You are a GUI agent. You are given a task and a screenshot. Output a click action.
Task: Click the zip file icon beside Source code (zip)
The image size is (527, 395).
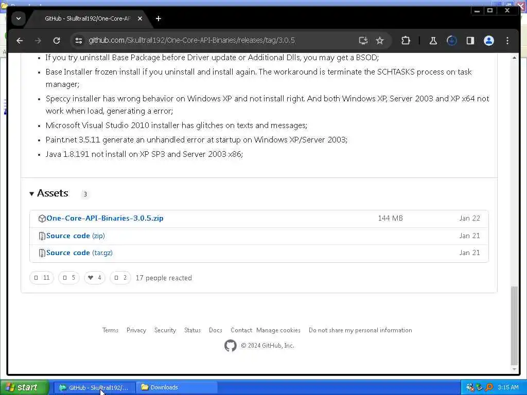42,236
